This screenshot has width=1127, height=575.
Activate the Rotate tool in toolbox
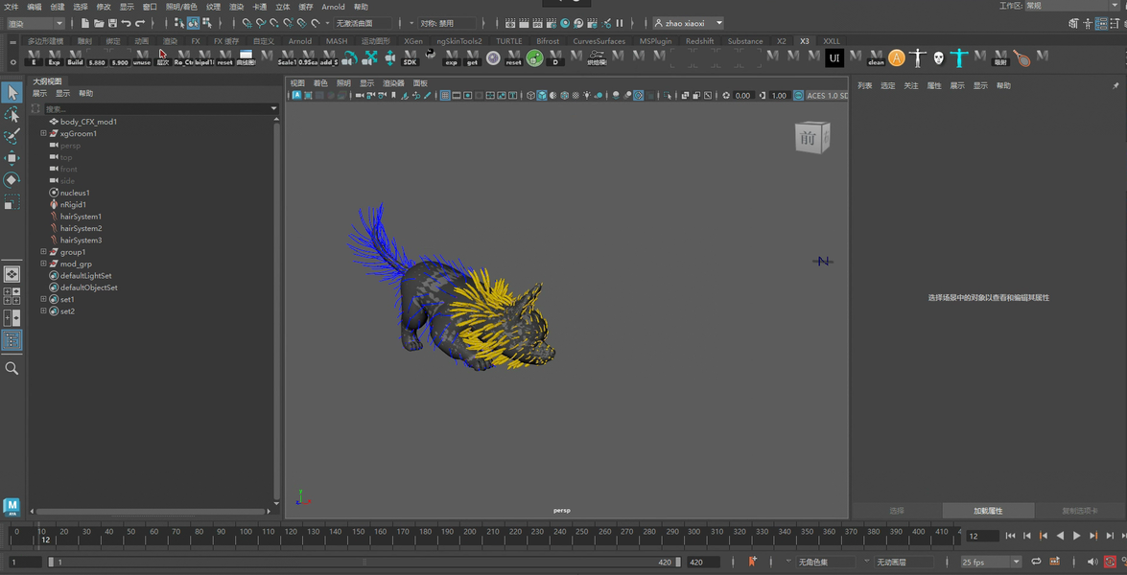tap(12, 180)
